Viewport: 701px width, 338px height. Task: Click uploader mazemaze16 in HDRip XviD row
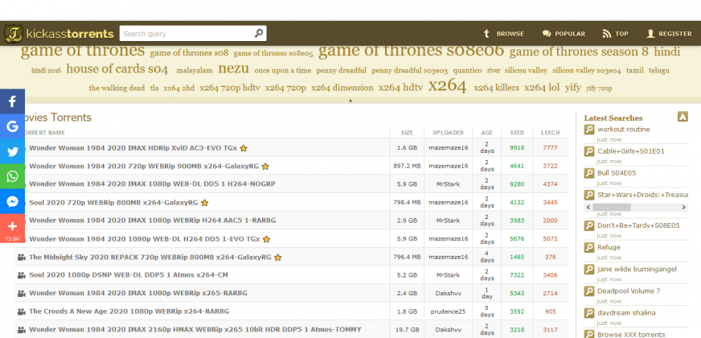pos(449,148)
